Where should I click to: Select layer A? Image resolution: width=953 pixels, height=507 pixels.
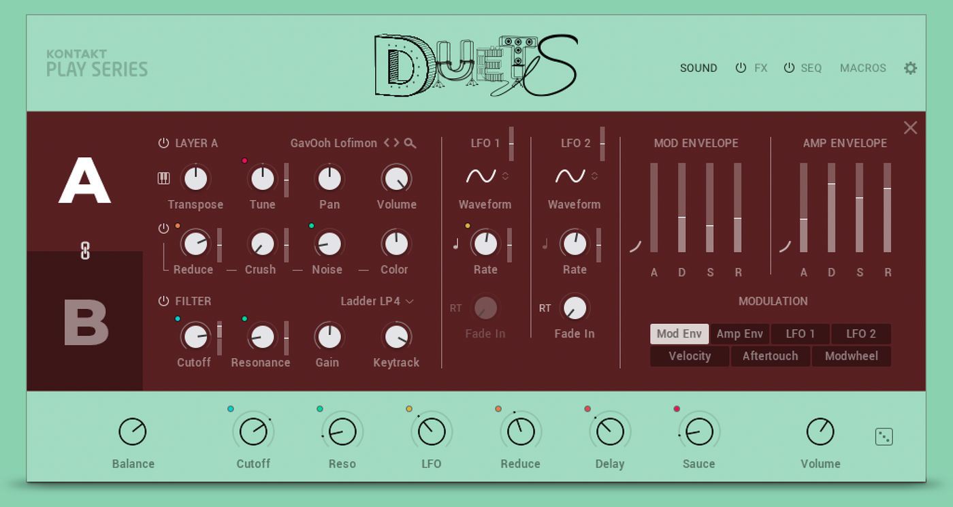[x=85, y=181]
